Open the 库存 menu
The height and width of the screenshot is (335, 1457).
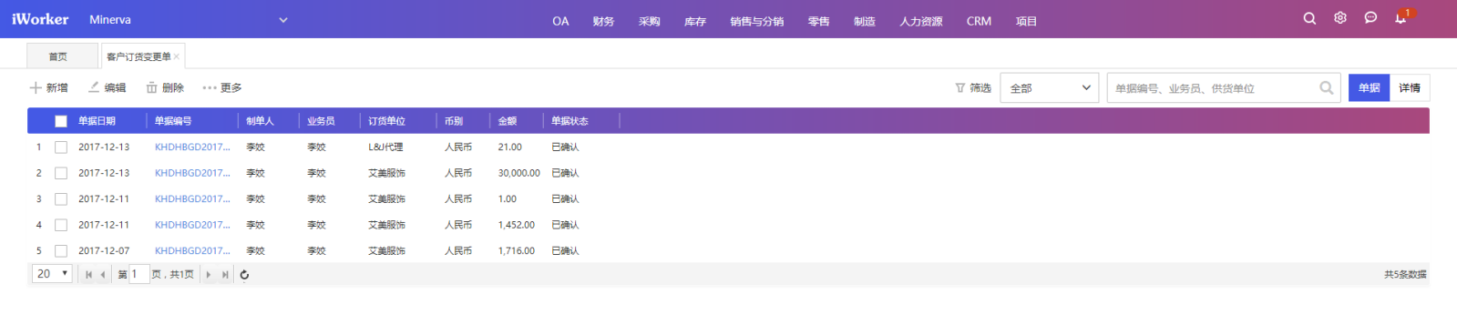tap(695, 21)
